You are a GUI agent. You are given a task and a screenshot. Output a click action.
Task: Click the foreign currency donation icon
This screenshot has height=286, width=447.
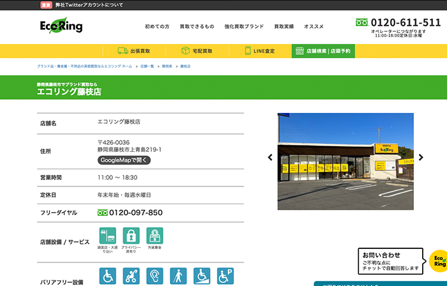(x=155, y=236)
